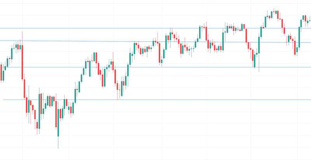Click the long red candle mid-chart below slanted line
311x160 pixels.
160,52
